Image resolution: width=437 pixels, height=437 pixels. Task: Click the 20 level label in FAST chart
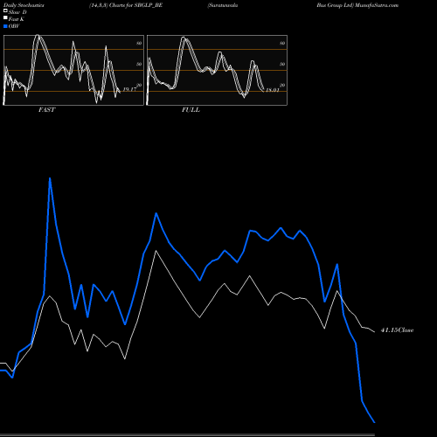(x=139, y=85)
